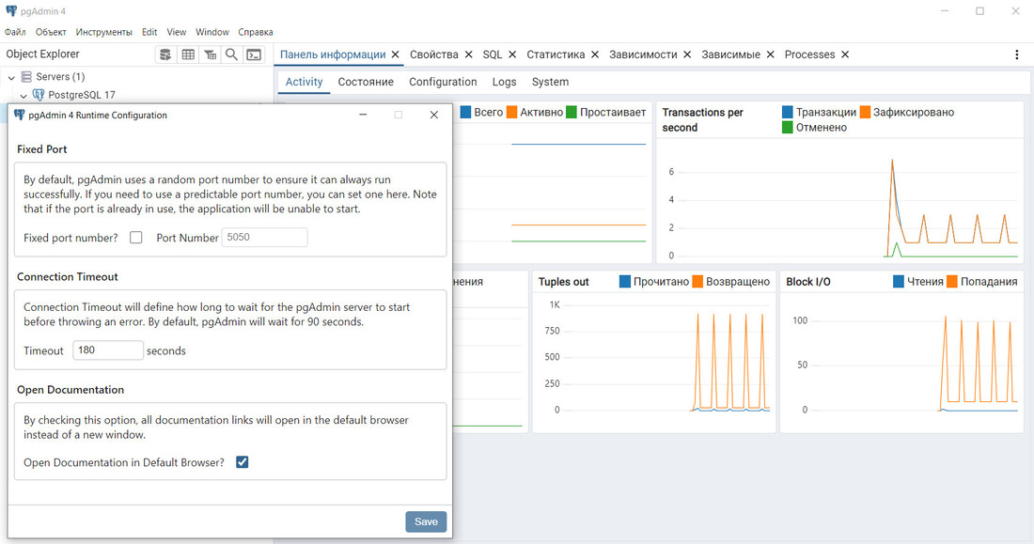This screenshot has height=544, width=1034.
Task: Open the System sub-tab
Action: coord(550,82)
